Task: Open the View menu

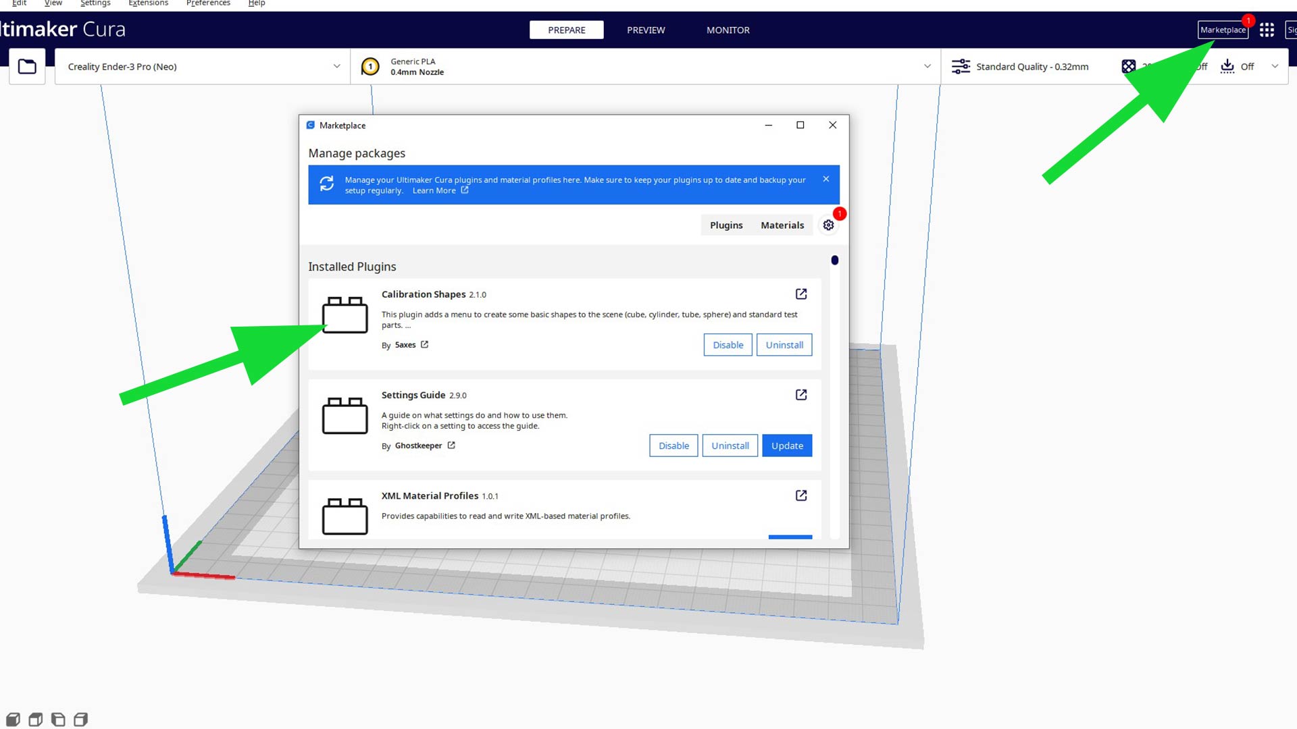Action: (x=53, y=3)
